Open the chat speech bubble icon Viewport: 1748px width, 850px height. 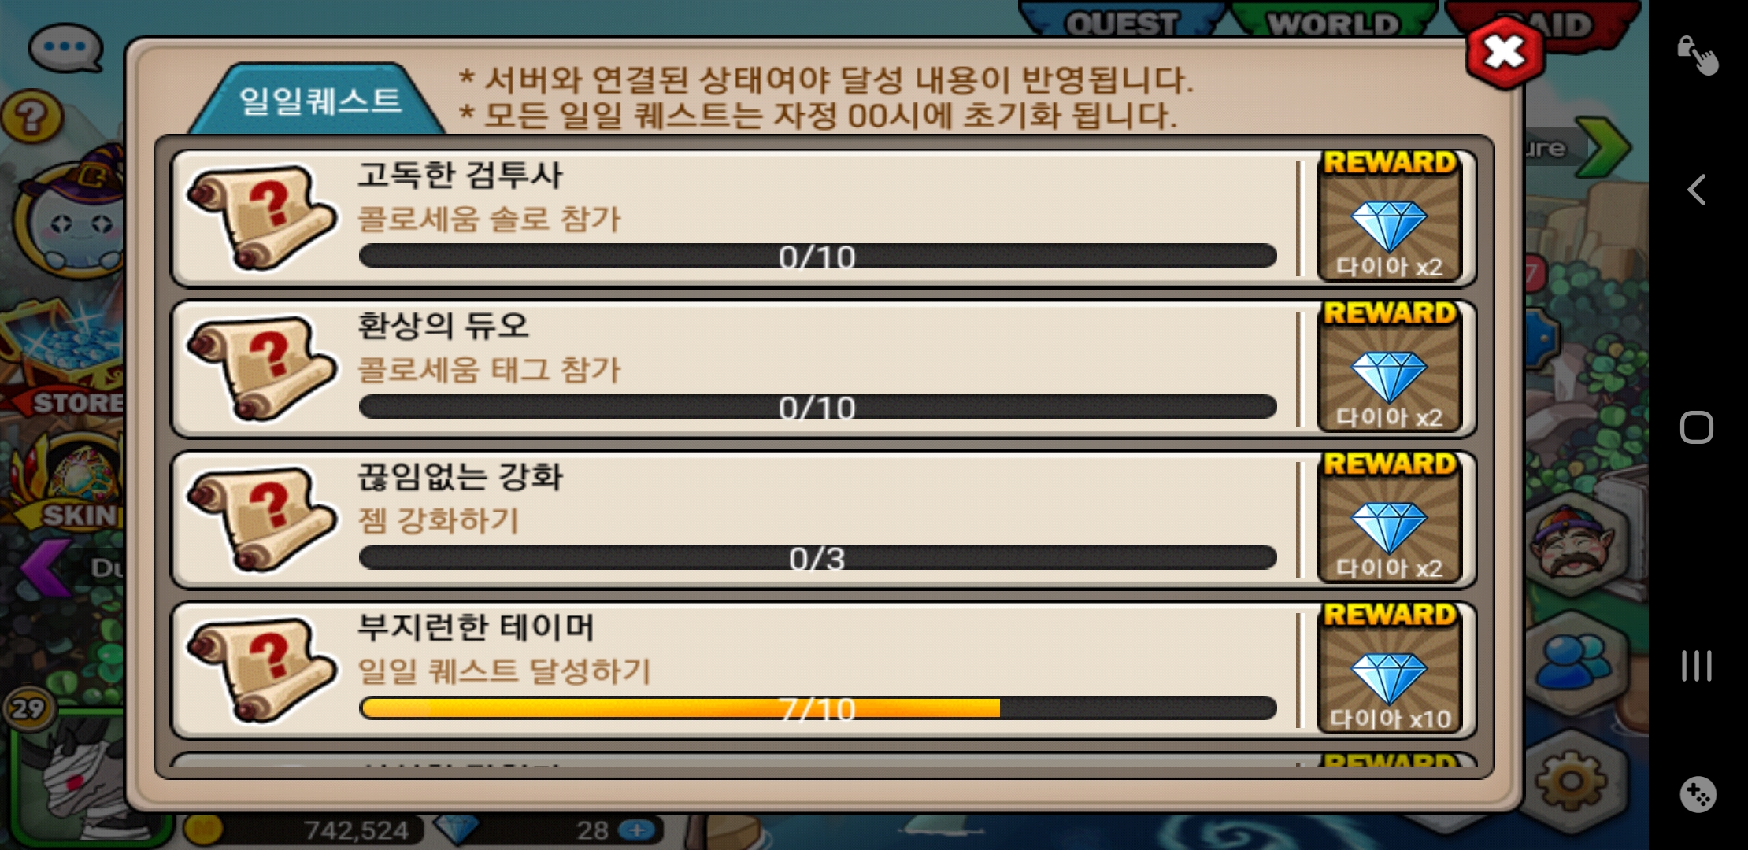tap(65, 48)
